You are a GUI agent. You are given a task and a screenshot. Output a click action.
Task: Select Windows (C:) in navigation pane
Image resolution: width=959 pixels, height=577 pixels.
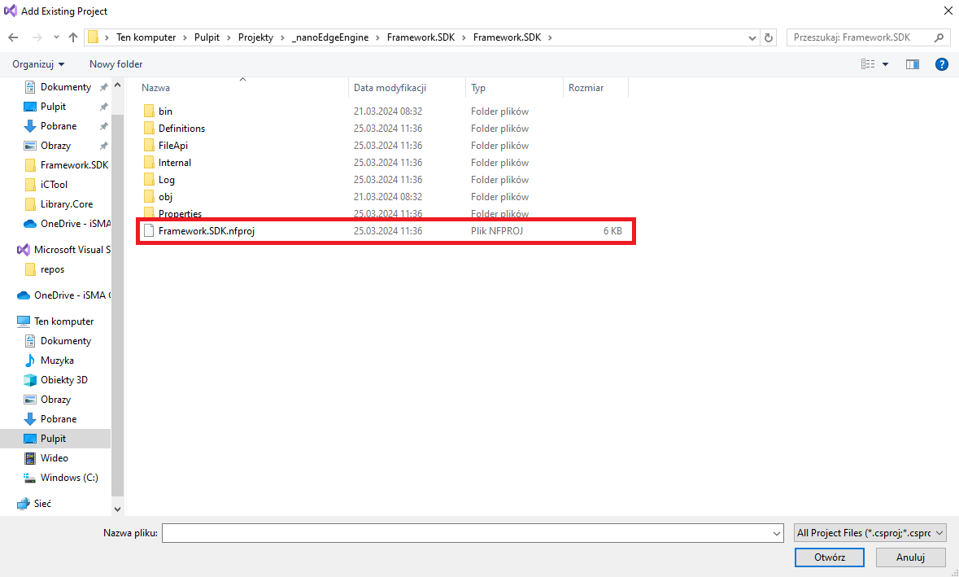click(x=69, y=478)
